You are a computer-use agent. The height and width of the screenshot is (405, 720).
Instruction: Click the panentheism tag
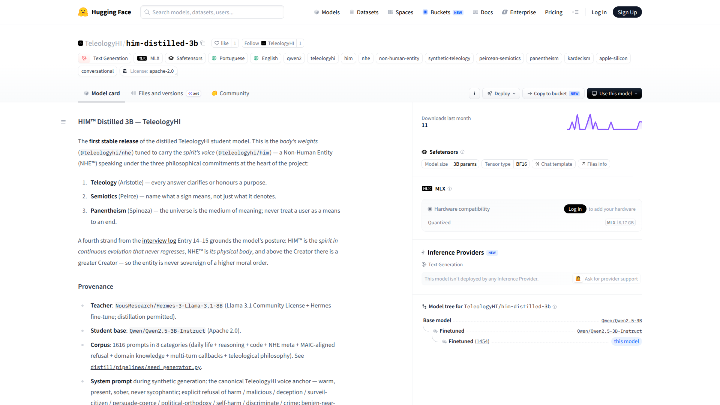coord(544,58)
